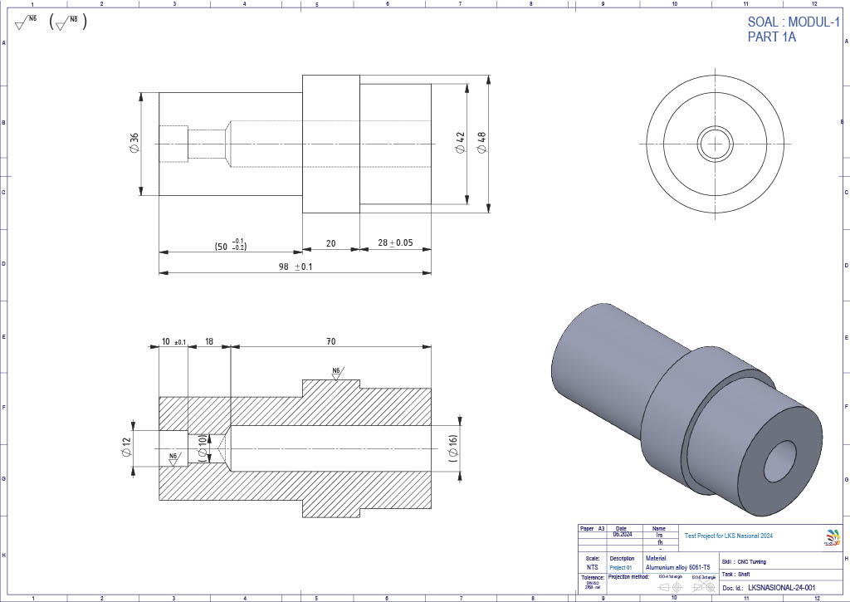Click the "Paper A3" cell
850x602 pixels.
pyautogui.click(x=592, y=528)
